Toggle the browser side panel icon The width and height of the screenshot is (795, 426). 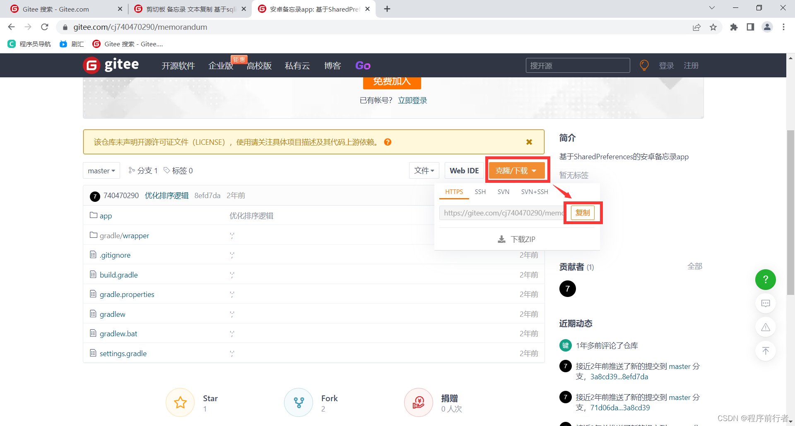pos(750,27)
